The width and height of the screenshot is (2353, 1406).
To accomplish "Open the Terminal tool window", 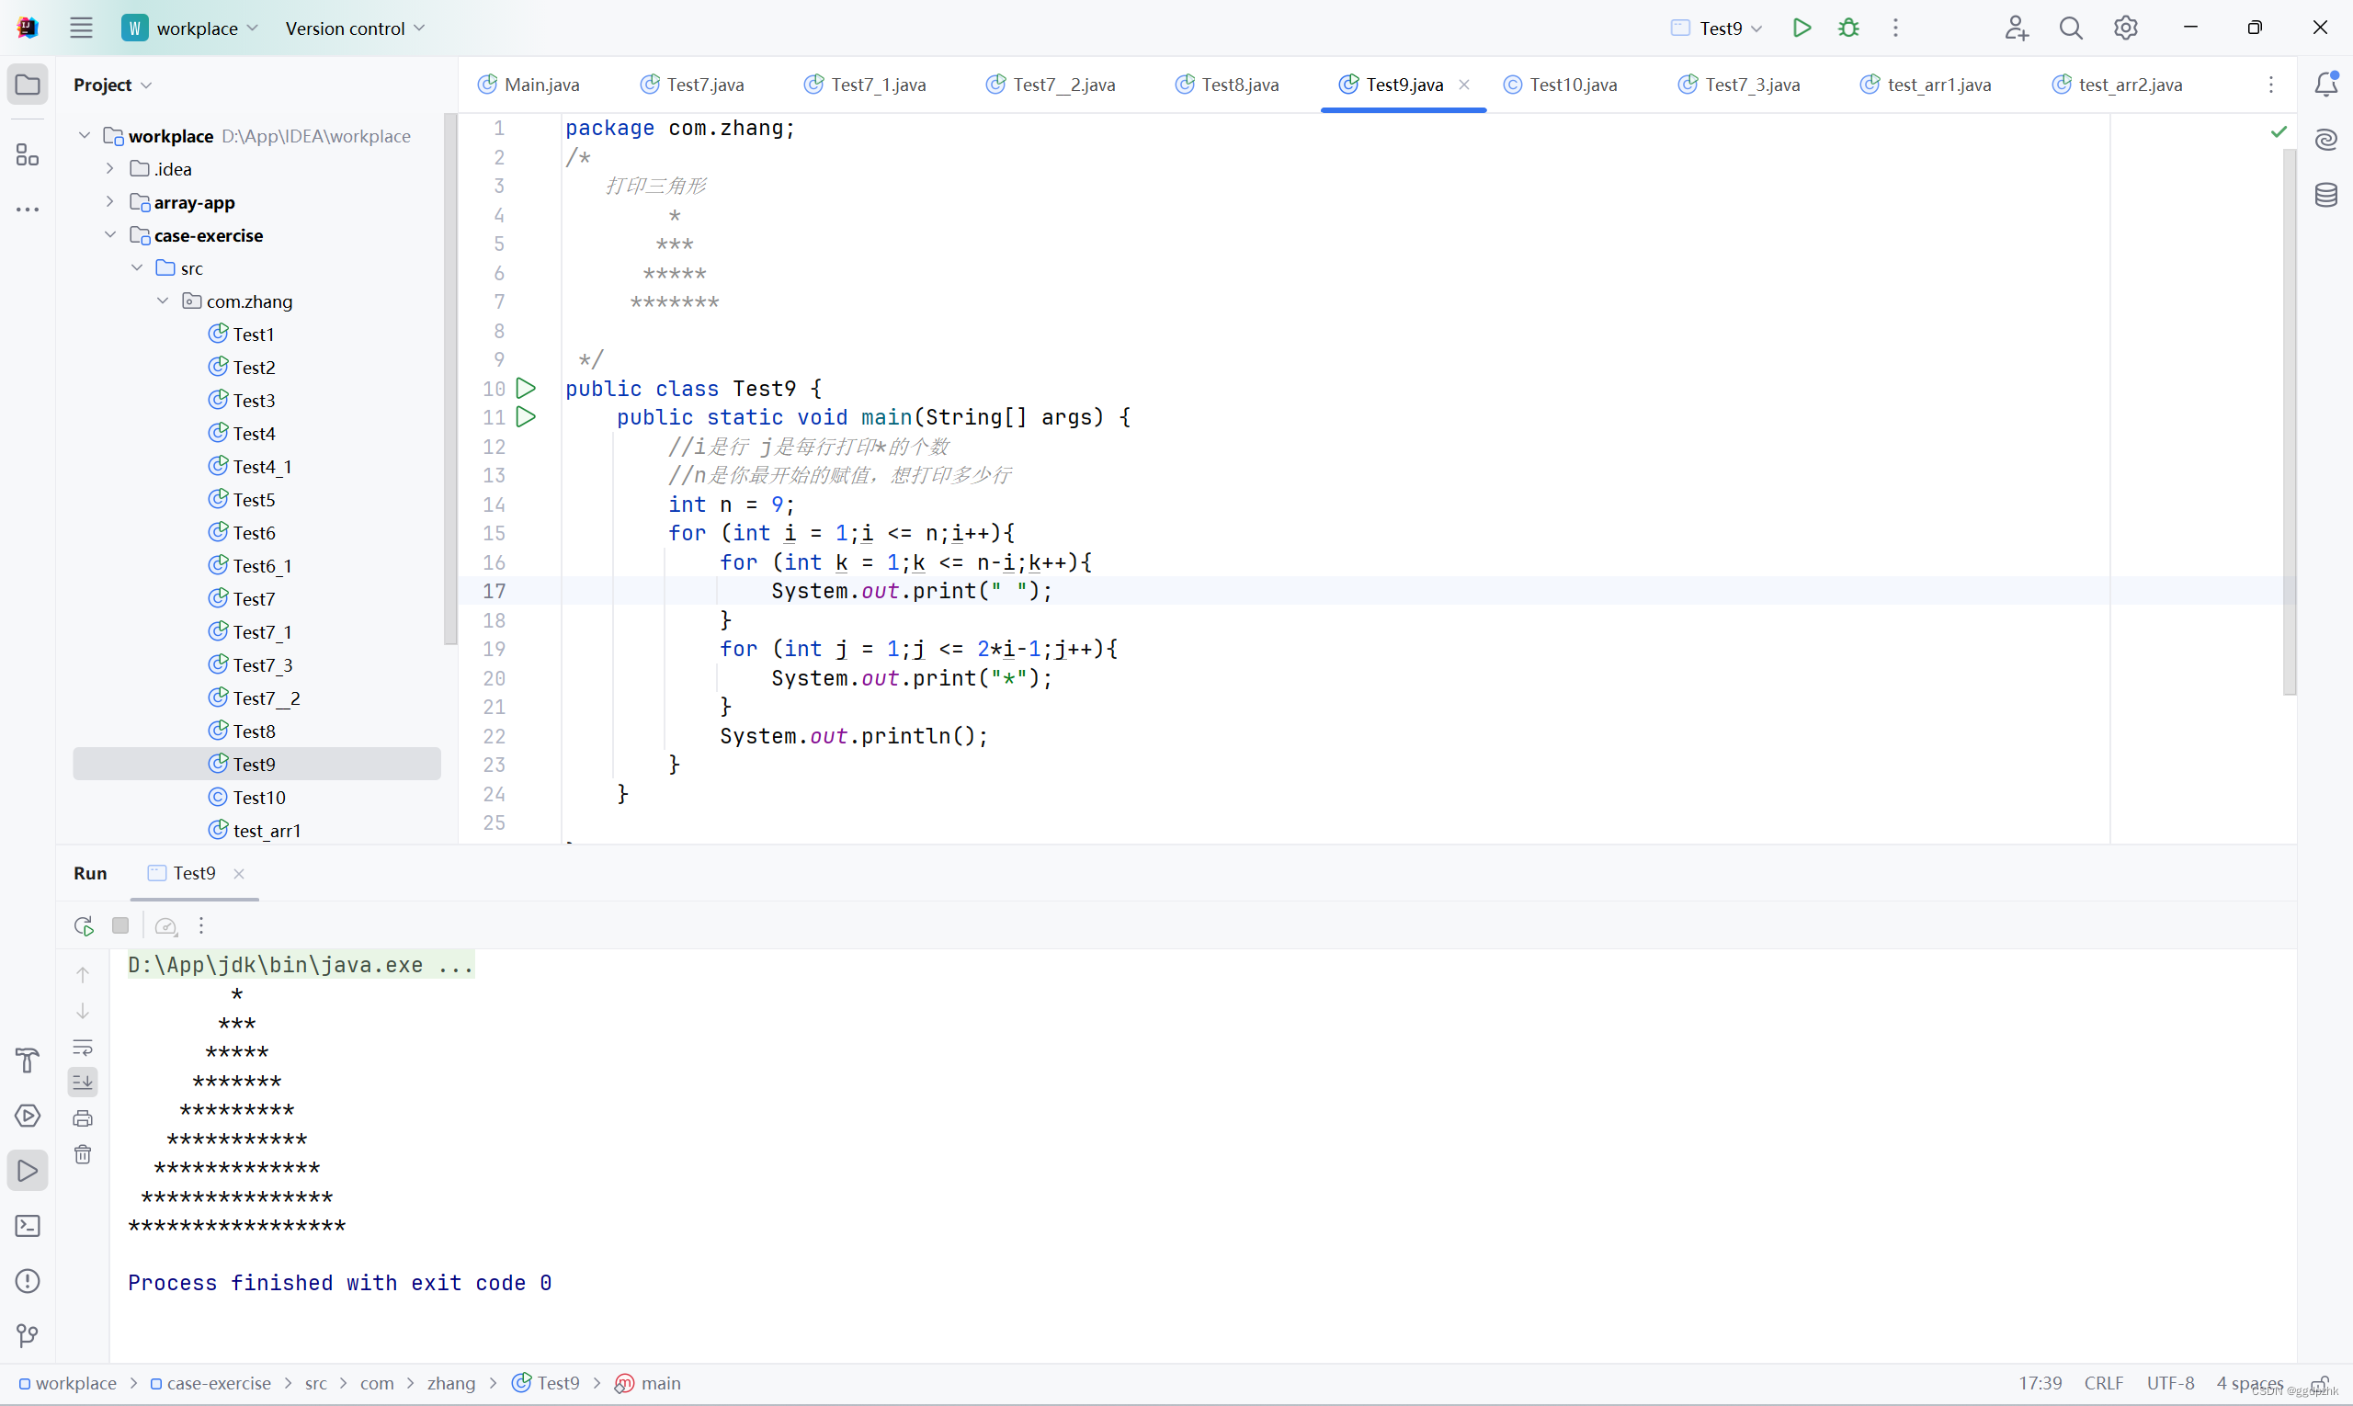I will tap(28, 1226).
